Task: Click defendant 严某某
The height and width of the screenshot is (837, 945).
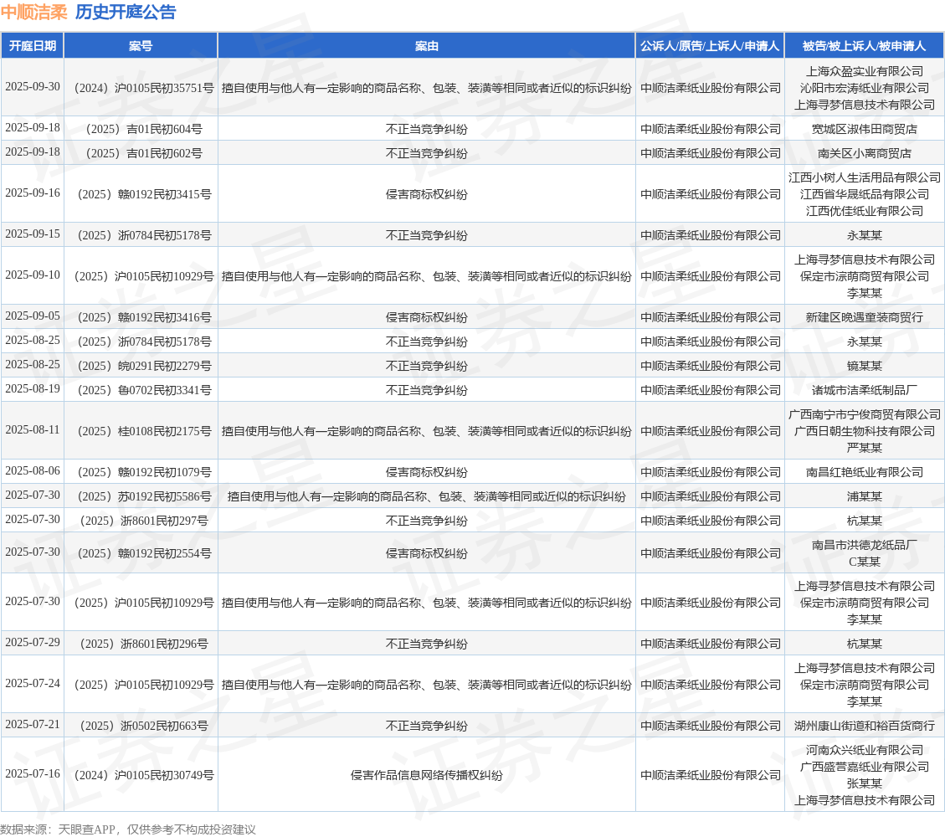Action: [x=865, y=448]
